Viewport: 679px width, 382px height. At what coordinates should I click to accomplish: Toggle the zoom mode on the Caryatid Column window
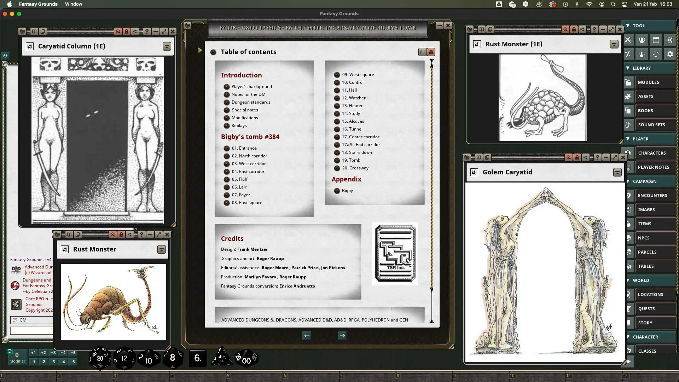[118, 31]
